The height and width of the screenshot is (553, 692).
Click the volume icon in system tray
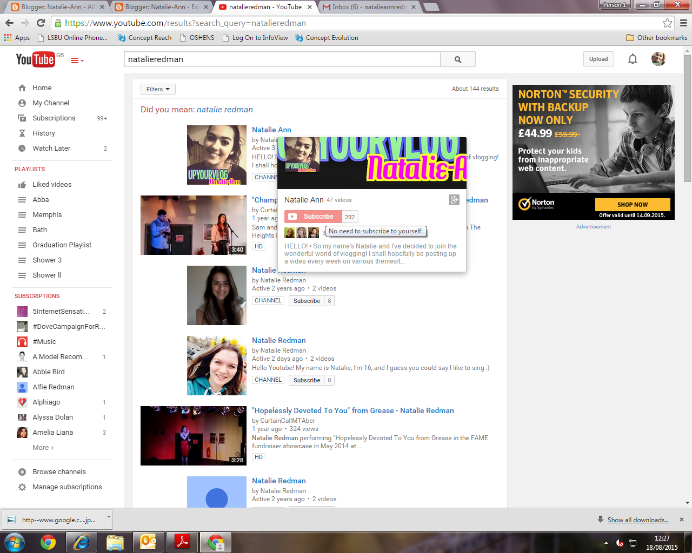[x=620, y=543]
